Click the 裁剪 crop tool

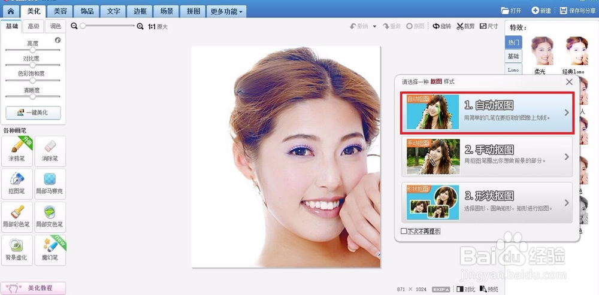coord(466,26)
